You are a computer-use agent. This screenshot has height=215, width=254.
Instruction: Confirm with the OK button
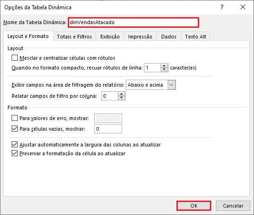click(x=194, y=206)
